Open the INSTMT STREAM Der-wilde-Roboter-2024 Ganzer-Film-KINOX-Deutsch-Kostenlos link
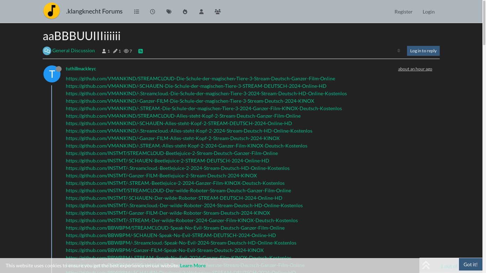 pos(182,220)
